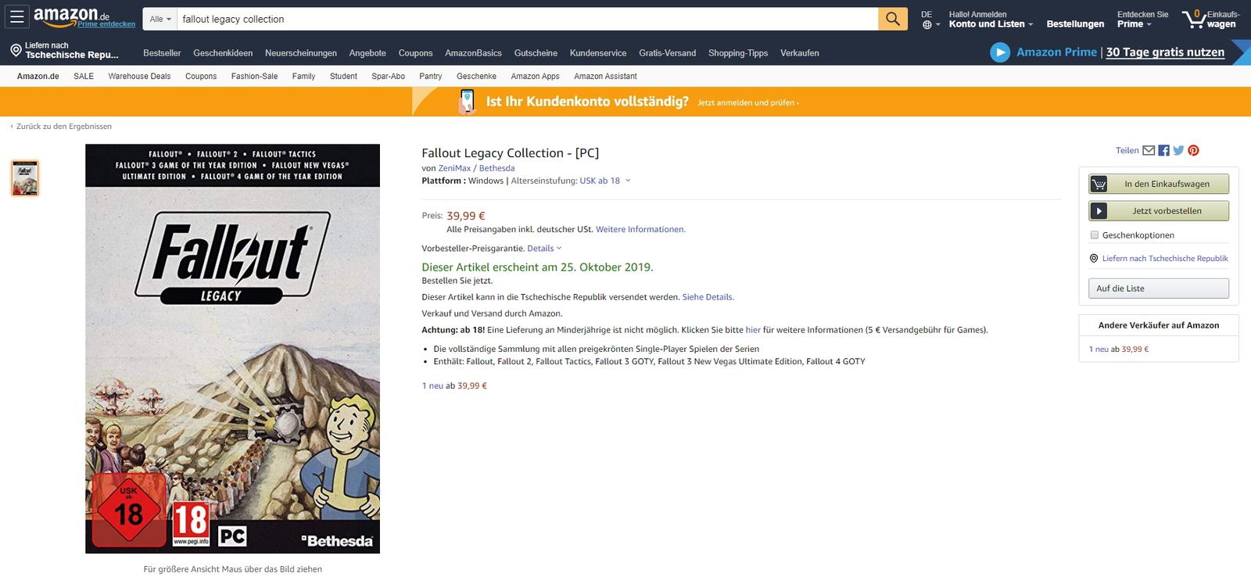Open the Angebote menu item
Image resolution: width=1251 pixels, height=584 pixels.
[x=367, y=53]
